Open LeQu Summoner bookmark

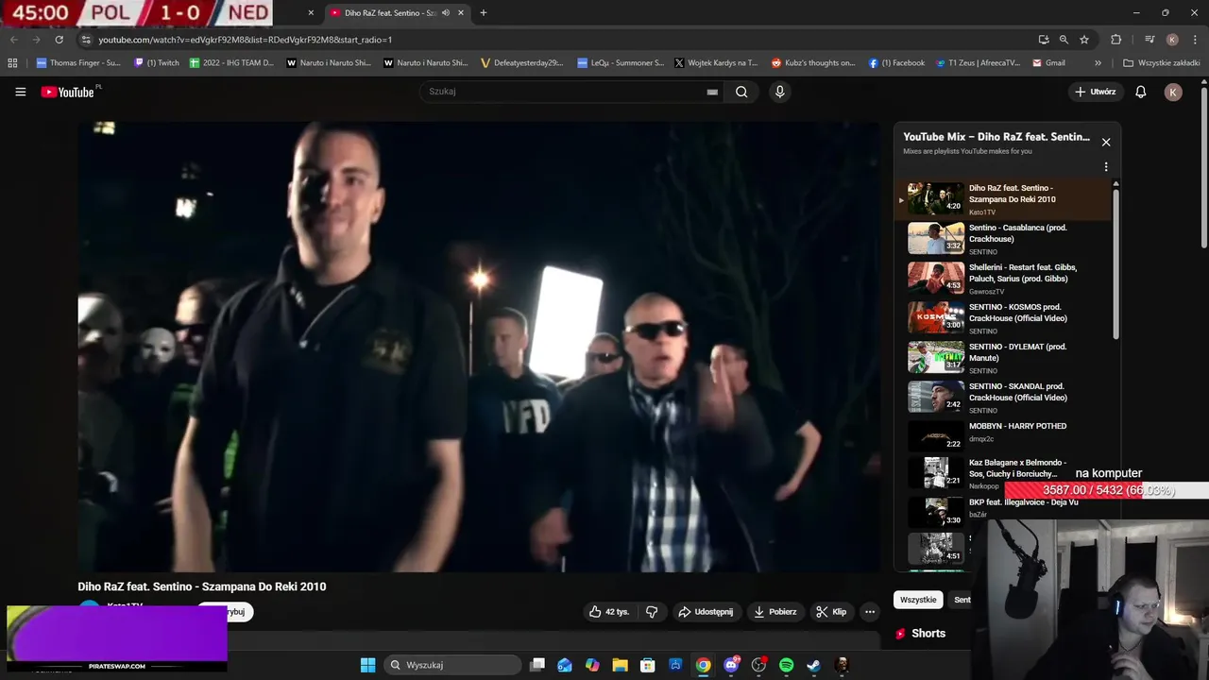coord(620,63)
